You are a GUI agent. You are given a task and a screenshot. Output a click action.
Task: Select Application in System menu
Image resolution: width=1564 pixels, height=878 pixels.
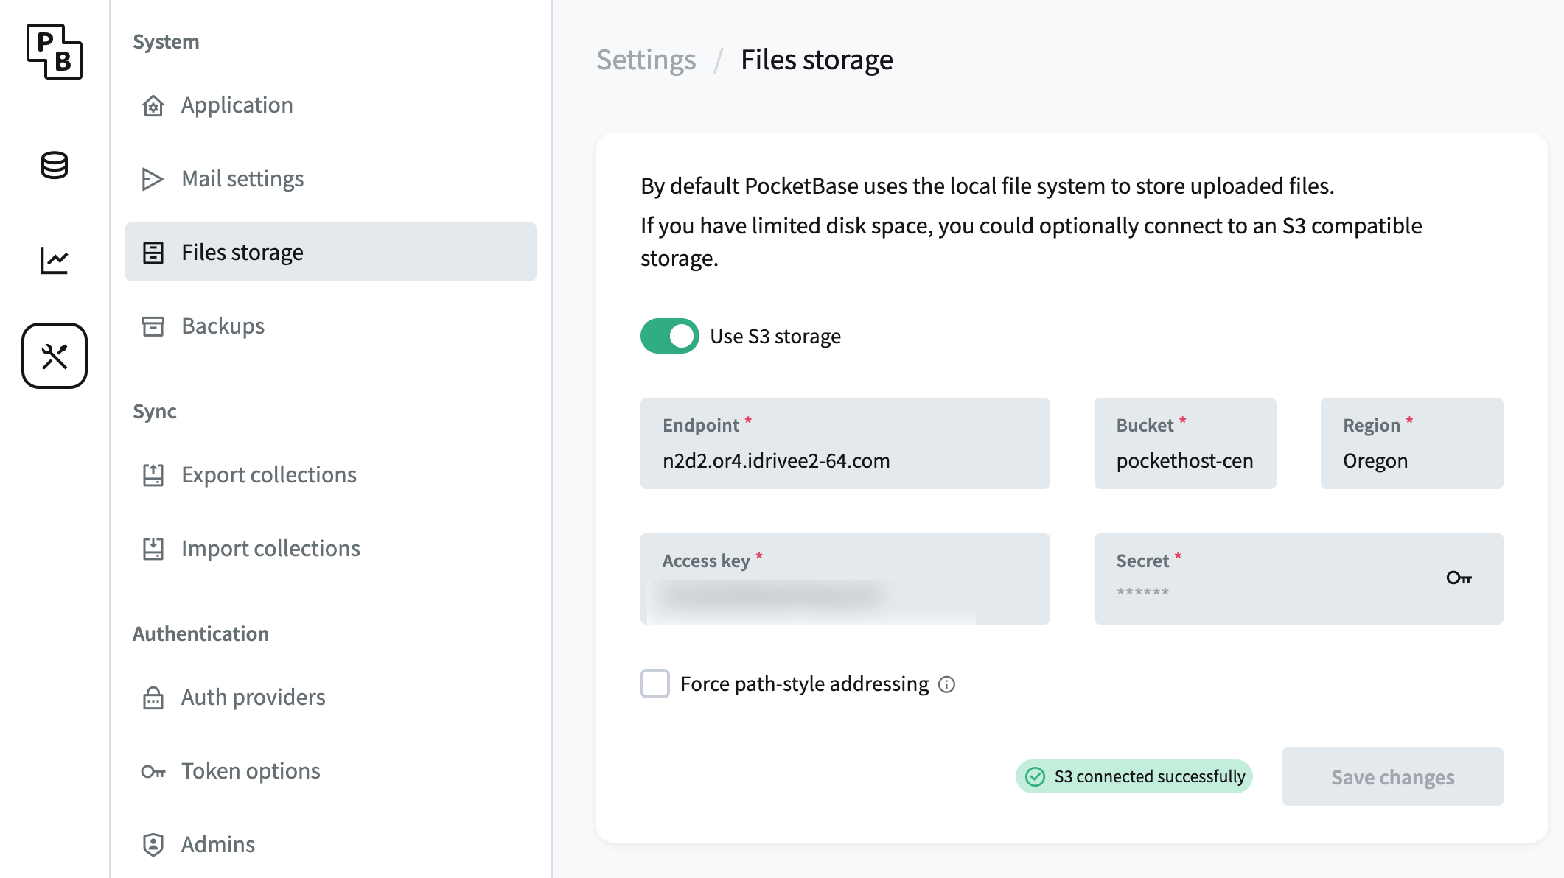pyautogui.click(x=237, y=105)
